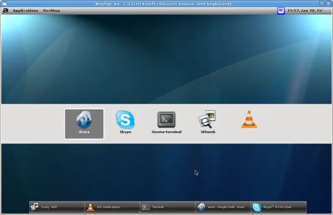Activate the Terminal taskbar entry
The height and width of the screenshot is (215, 333).
pyautogui.click(x=168, y=207)
